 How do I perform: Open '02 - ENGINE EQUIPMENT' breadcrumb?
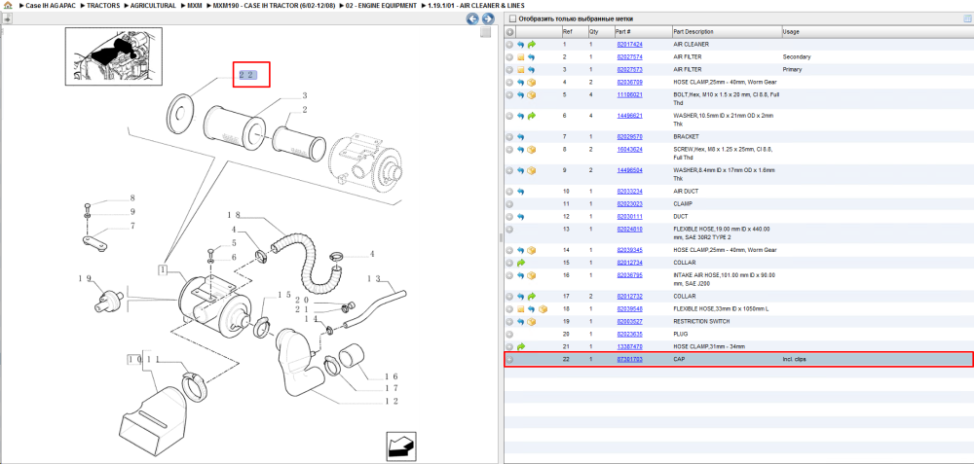(x=382, y=5)
